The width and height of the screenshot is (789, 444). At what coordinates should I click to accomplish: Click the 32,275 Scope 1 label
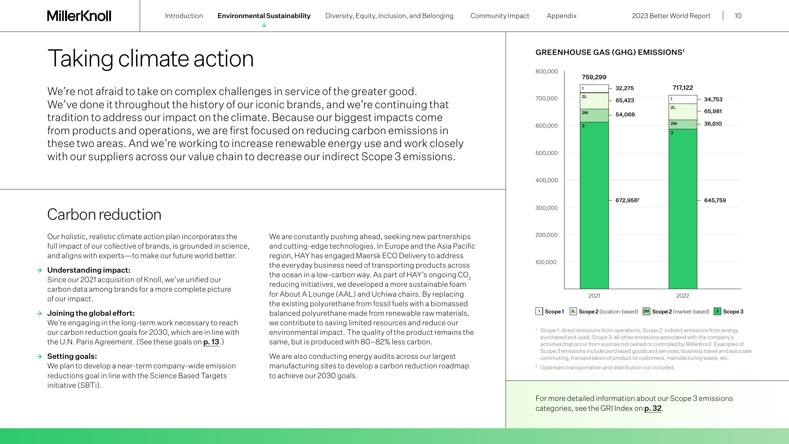click(x=625, y=88)
